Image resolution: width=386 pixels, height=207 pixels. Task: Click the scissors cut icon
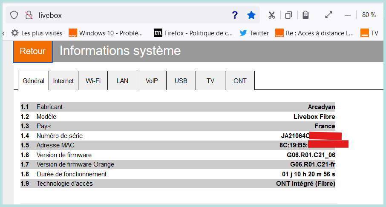point(272,15)
